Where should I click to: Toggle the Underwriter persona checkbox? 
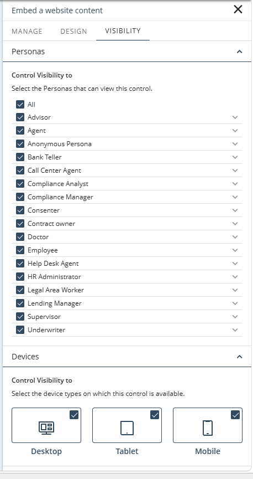click(20, 330)
